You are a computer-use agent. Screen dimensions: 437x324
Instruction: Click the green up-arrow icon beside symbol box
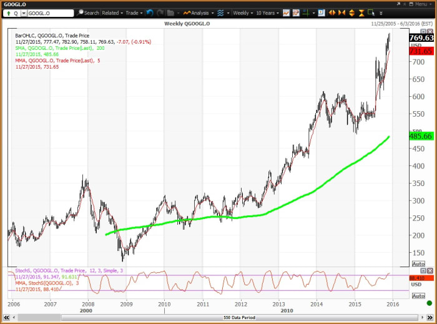[x=9, y=13]
